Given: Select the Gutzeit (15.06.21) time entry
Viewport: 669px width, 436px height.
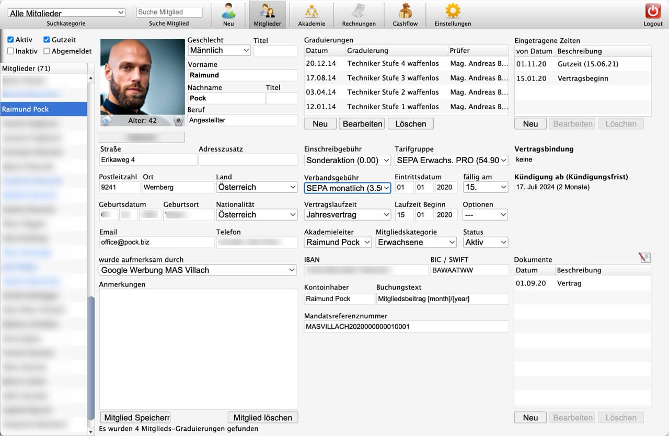Looking at the screenshot, I should pos(583,64).
